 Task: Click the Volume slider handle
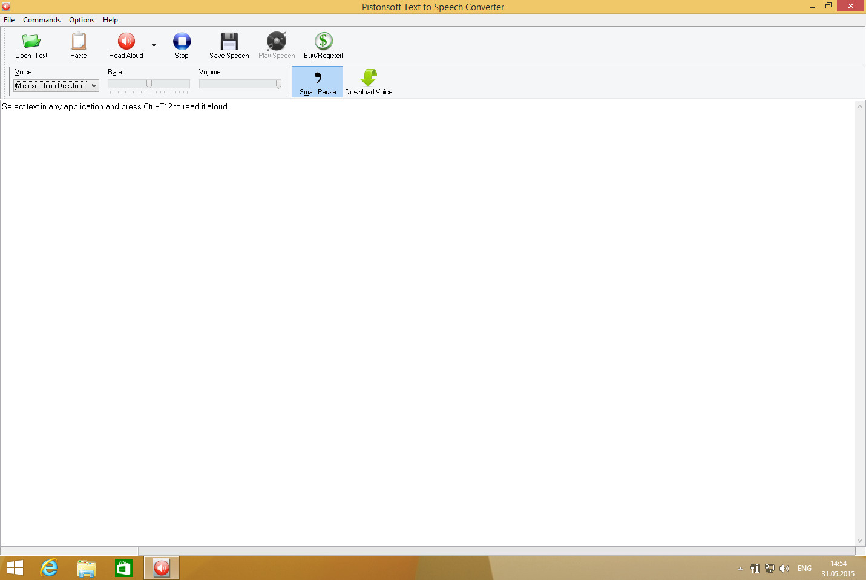(278, 84)
